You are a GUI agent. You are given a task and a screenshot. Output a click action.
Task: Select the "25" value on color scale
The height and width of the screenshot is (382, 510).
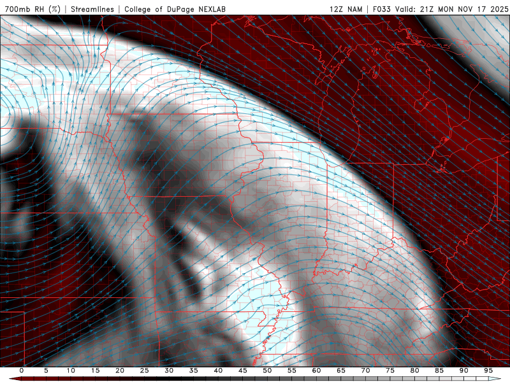(x=145, y=371)
